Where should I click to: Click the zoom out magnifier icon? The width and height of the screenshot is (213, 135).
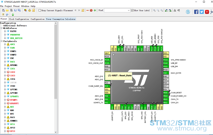click(x=162, y=10)
